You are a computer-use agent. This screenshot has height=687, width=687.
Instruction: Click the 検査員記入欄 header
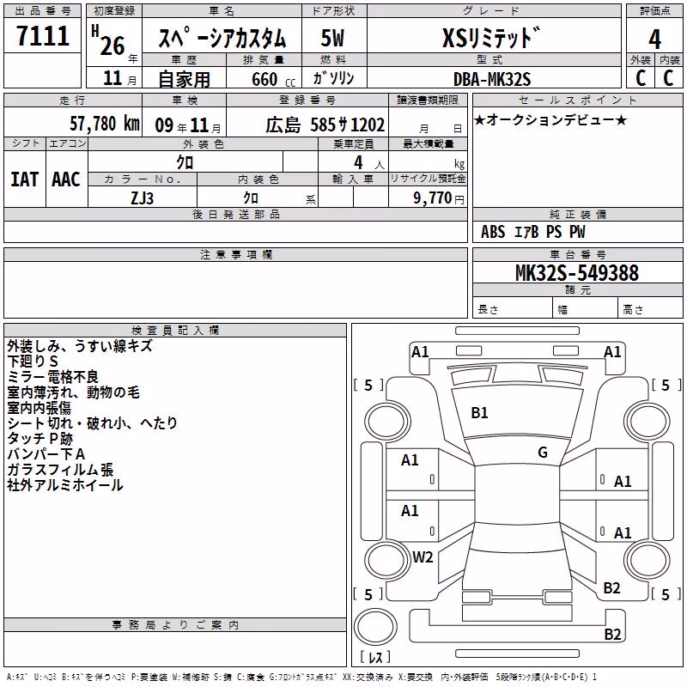[x=175, y=331]
